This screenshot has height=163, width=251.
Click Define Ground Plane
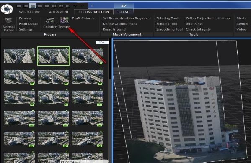pyautogui.click(x=120, y=24)
